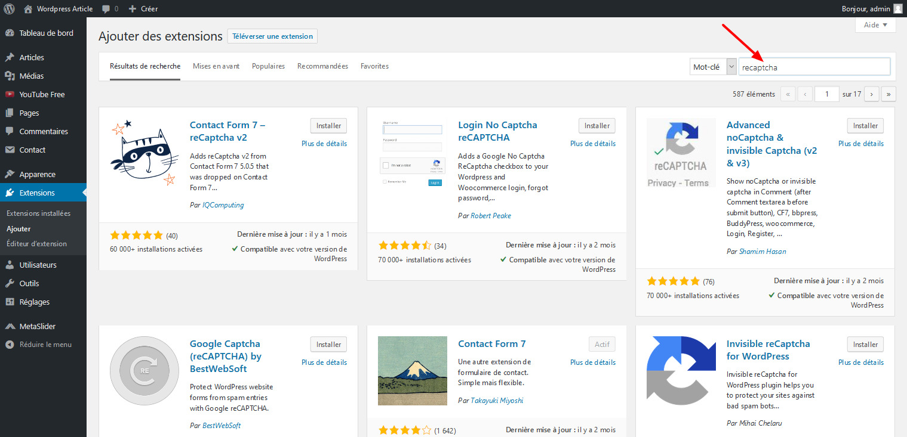This screenshot has height=437, width=907.
Task: Switch to Favorites tab
Action: click(374, 66)
